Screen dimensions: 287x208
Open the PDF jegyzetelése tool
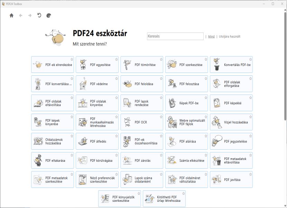point(231,141)
